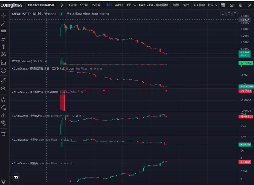Click the 对比 compare button
Screen dimensions: 254x185
[x=186, y=5]
